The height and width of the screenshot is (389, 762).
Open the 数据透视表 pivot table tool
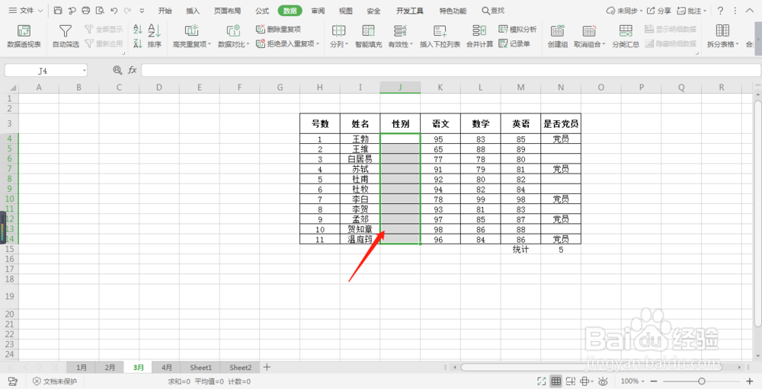click(x=24, y=37)
